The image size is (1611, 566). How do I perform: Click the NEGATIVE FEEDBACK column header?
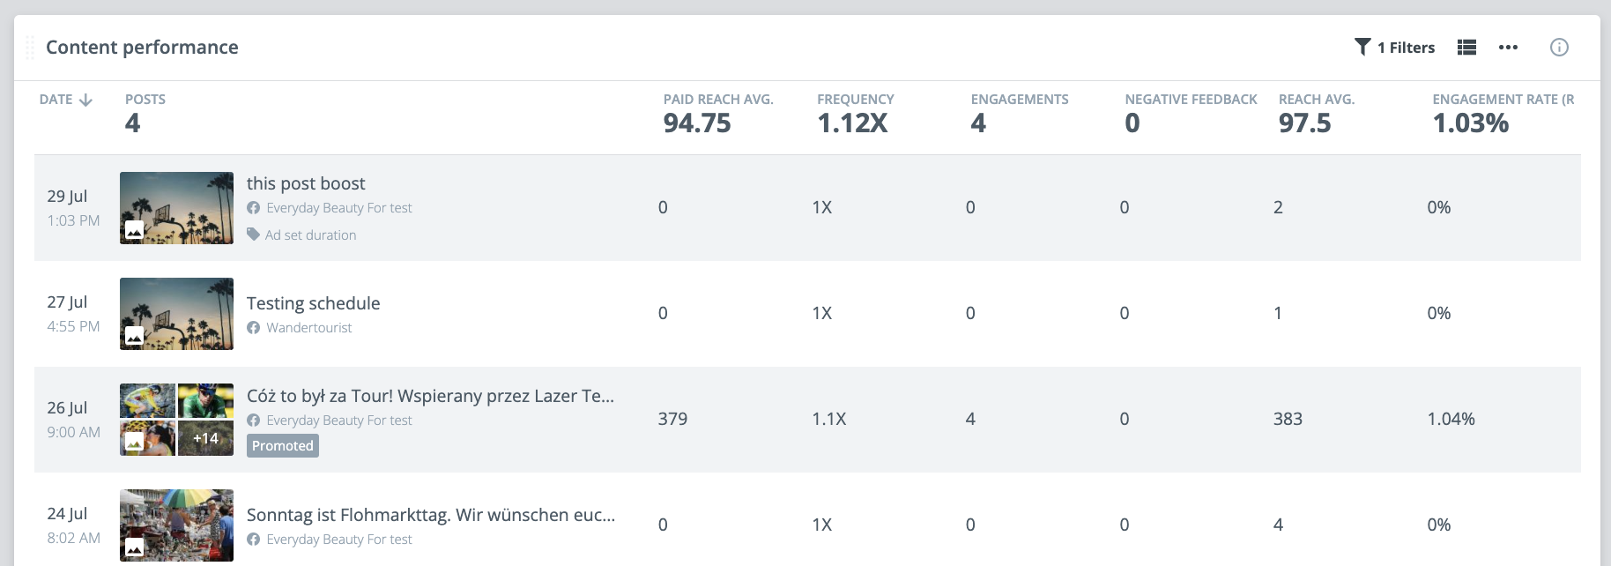coord(1190,100)
